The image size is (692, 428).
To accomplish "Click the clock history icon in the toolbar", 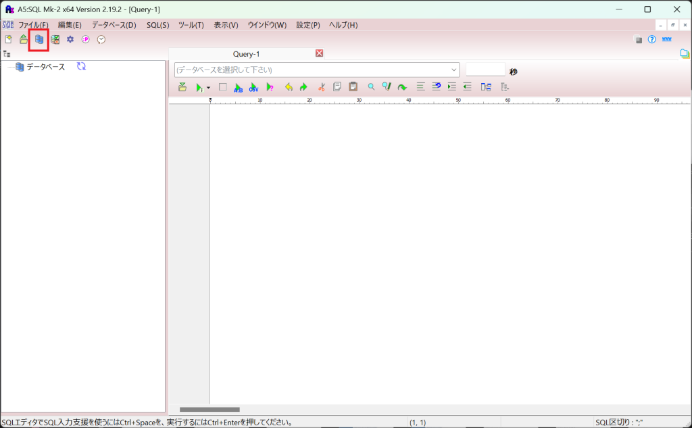I will (101, 39).
